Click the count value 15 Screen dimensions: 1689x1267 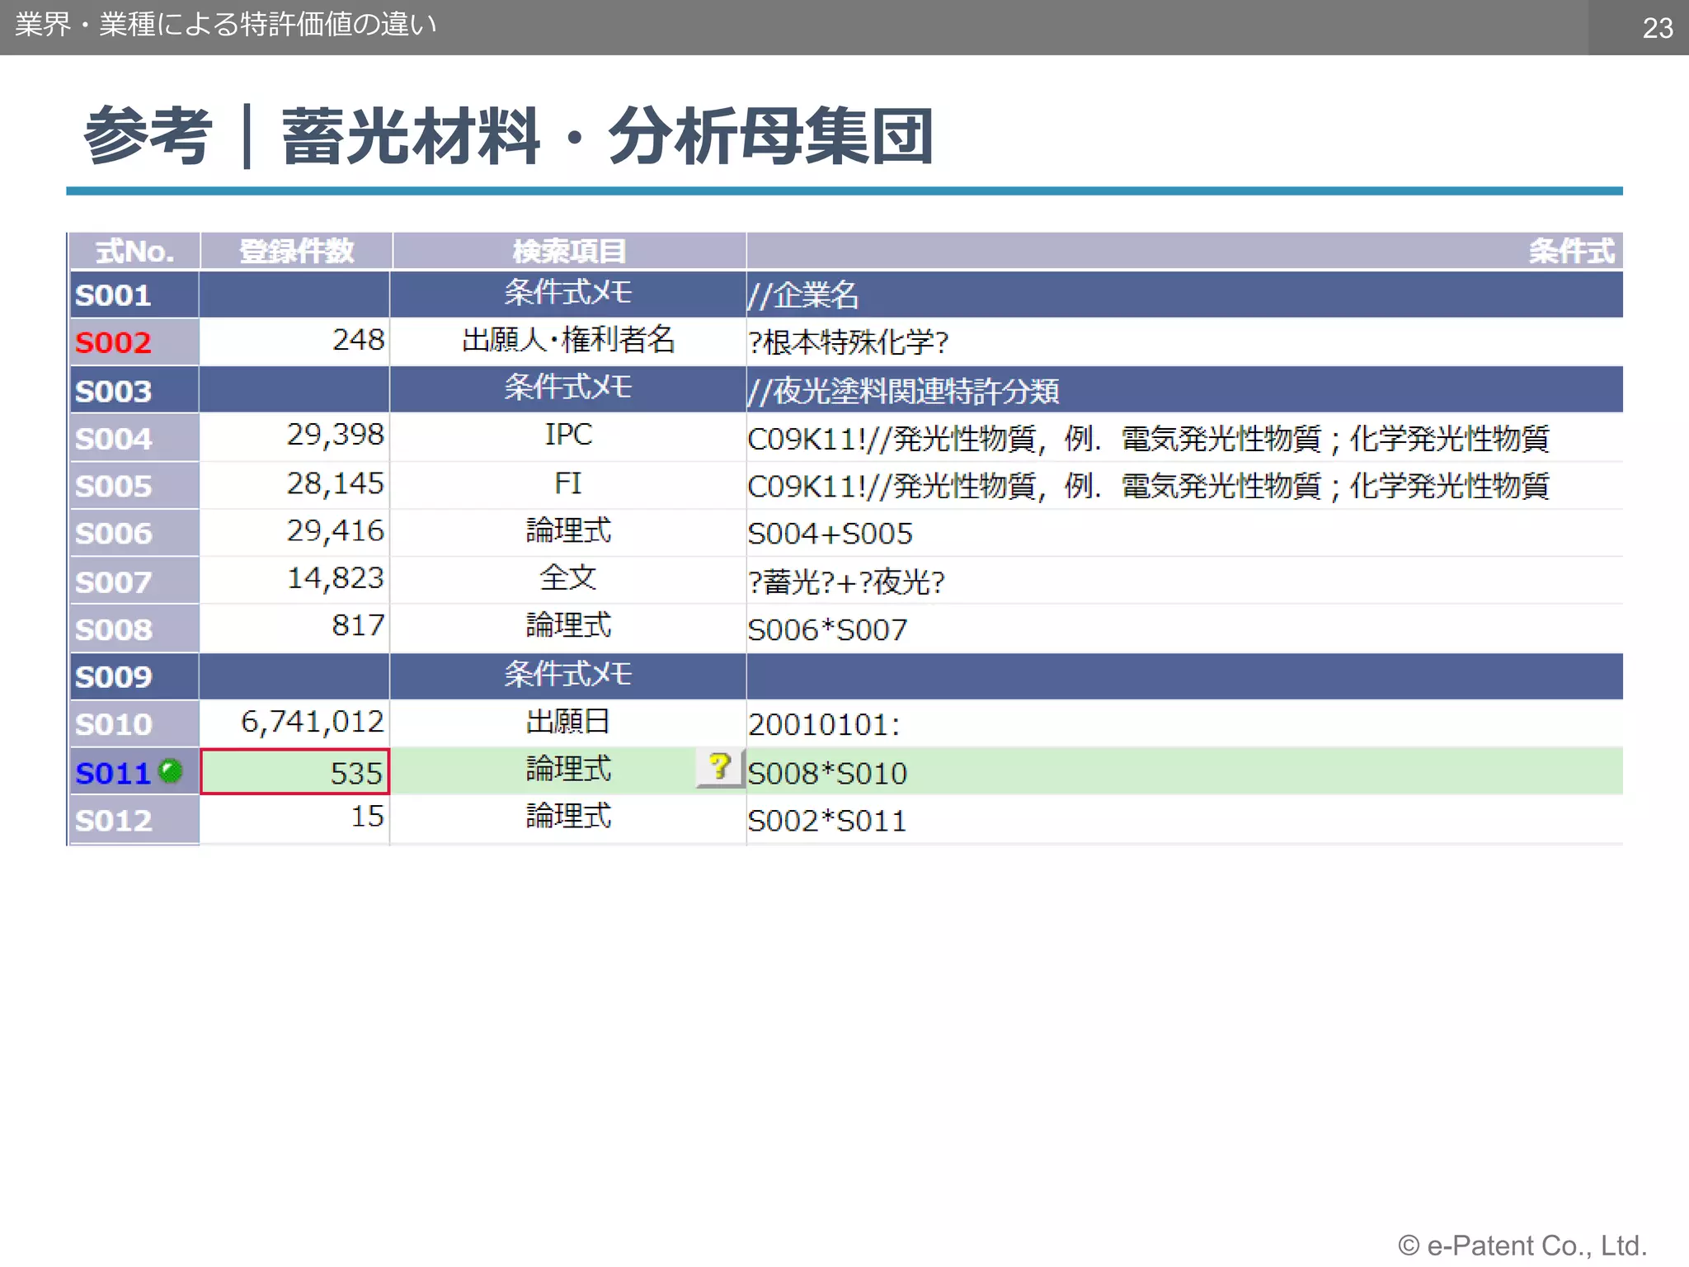[368, 816]
